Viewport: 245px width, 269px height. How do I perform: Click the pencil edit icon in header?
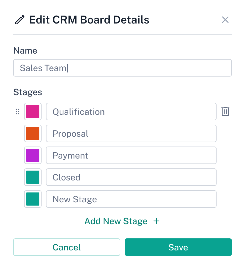coord(20,20)
